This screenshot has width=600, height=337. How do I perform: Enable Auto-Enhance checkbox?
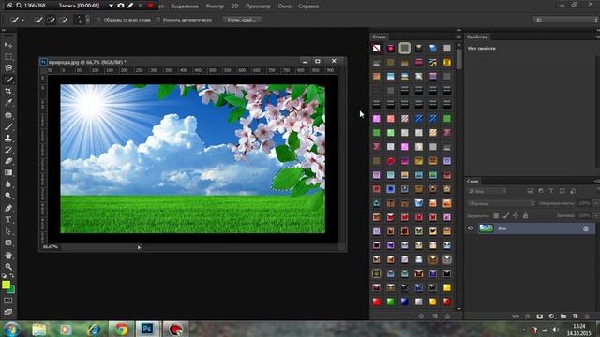tap(158, 20)
